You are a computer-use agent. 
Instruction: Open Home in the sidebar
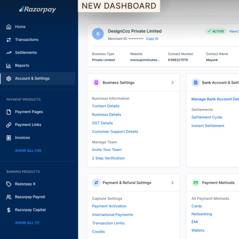pyautogui.click(x=20, y=27)
